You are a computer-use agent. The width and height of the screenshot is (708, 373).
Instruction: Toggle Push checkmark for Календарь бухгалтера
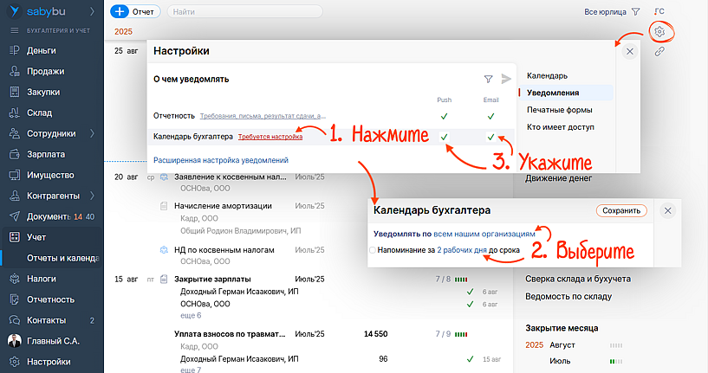point(444,137)
